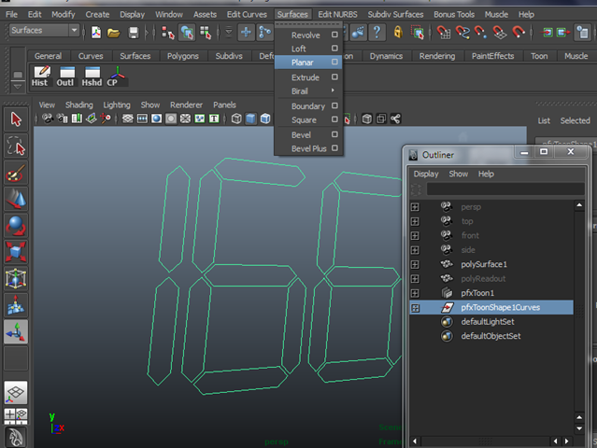Screen dimensions: 597x448
Task: Switch to single perspective view layout
Action: [16, 393]
